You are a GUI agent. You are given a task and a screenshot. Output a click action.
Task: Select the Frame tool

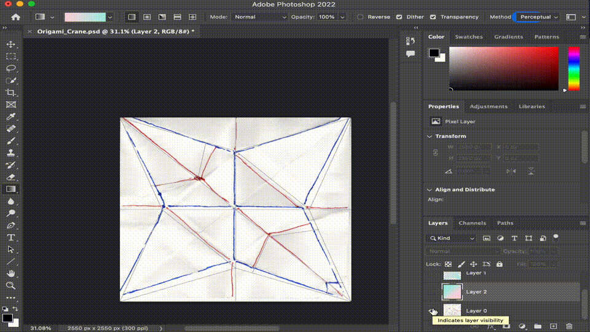[11, 105]
